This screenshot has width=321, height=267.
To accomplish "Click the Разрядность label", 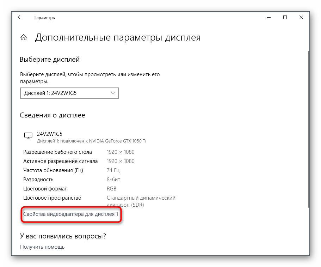I will (38, 180).
